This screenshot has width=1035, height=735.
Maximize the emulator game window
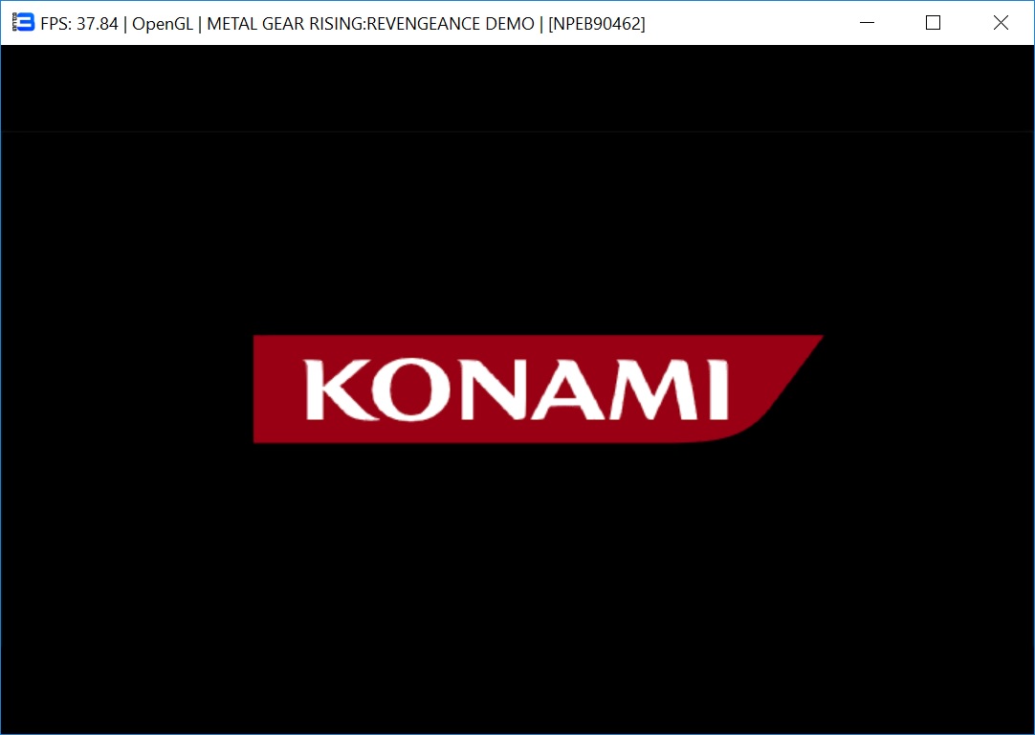point(934,22)
